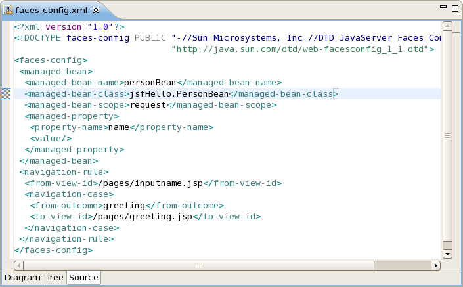Viewport: 463px width, 287px height.
Task: Click the xml version value "1.0"
Action: coord(100,27)
